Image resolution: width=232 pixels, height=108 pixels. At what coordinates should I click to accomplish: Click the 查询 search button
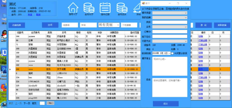coord(203,25)
